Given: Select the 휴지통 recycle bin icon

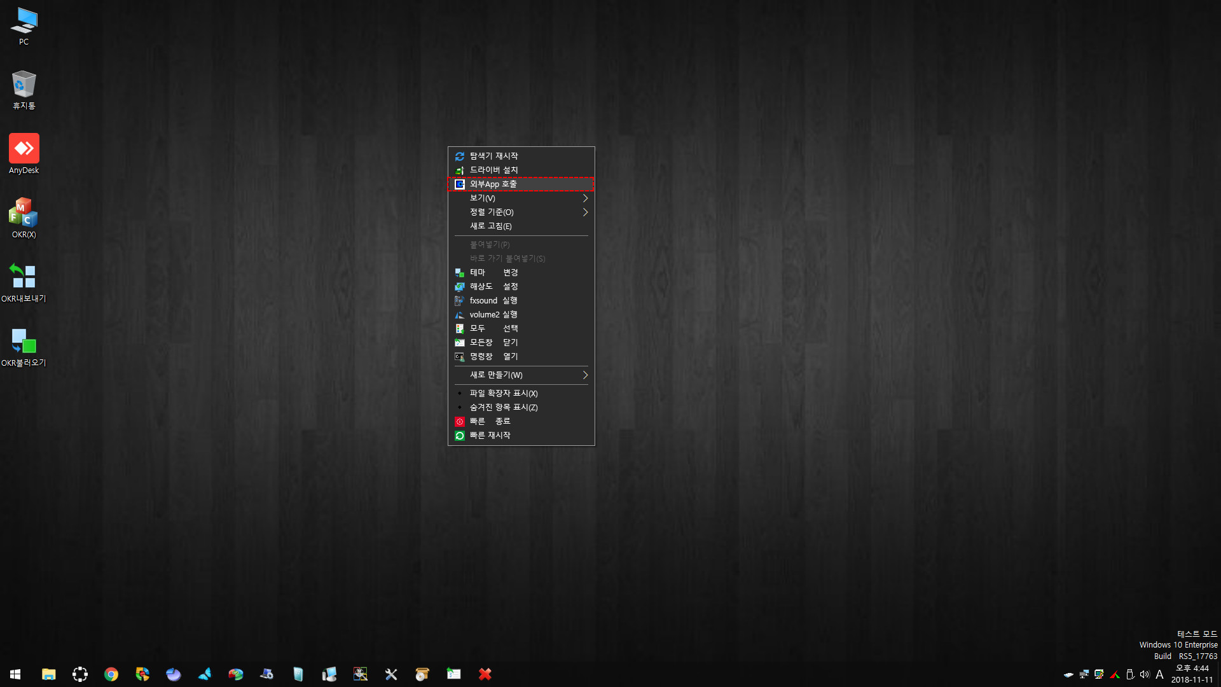Looking at the screenshot, I should (x=24, y=90).
